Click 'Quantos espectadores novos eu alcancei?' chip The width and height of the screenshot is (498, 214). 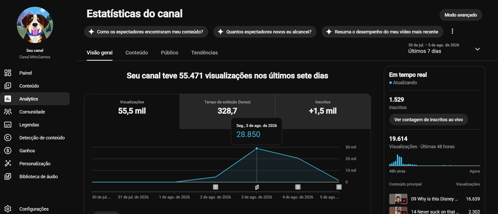click(x=265, y=32)
